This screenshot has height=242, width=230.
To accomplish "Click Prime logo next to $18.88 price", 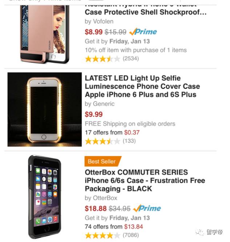I will (x=147, y=208).
